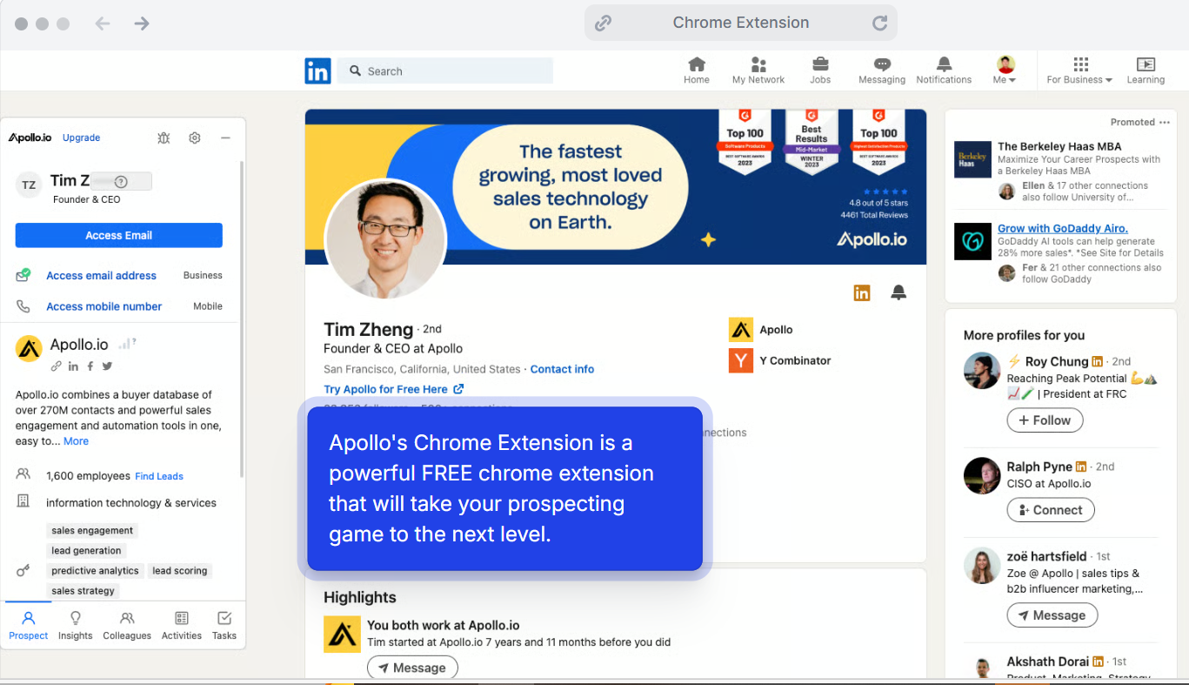Click the Berkeley Haas ad logo
The height and width of the screenshot is (685, 1189).
tap(972, 159)
